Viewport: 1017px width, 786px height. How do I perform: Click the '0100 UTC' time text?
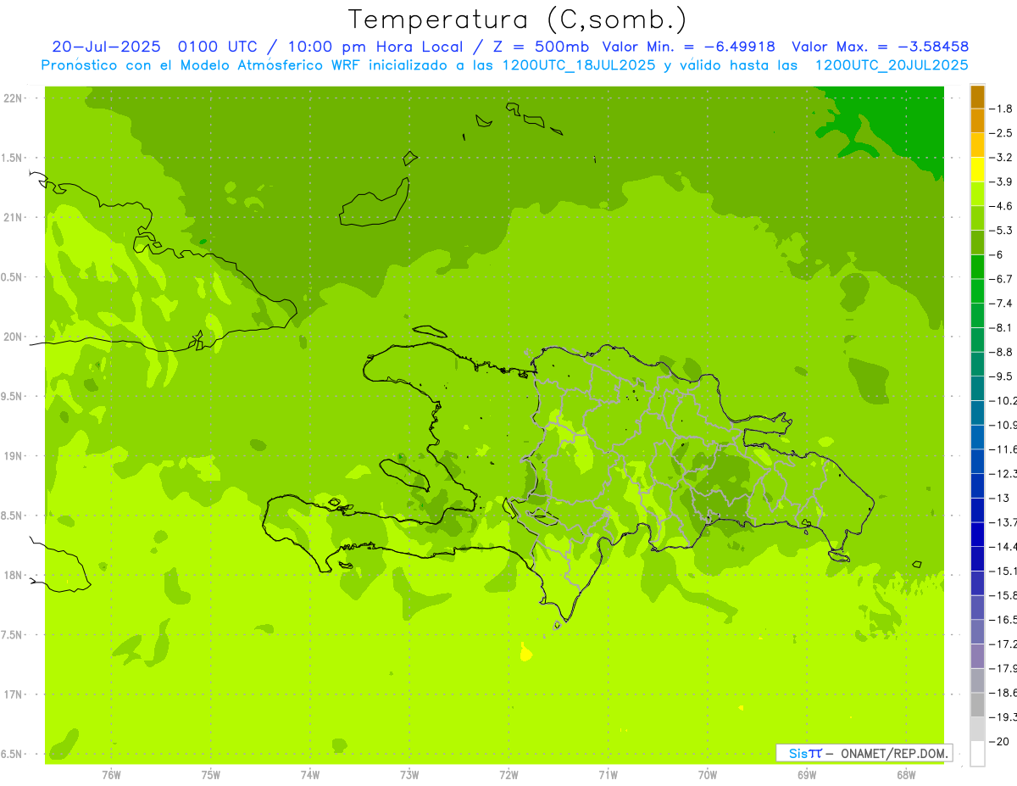[217, 47]
